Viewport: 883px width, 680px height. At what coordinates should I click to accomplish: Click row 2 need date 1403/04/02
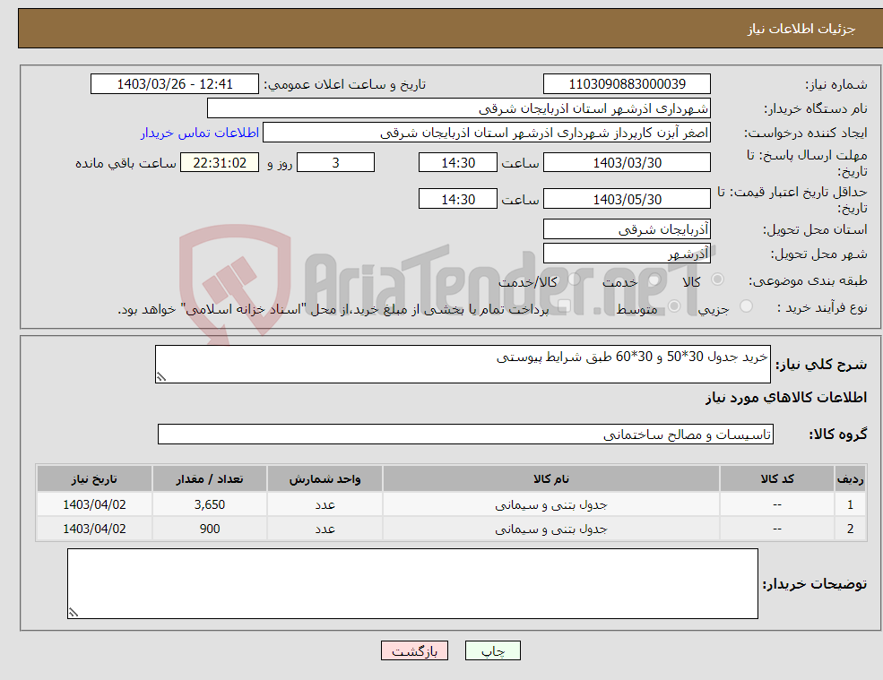(94, 529)
